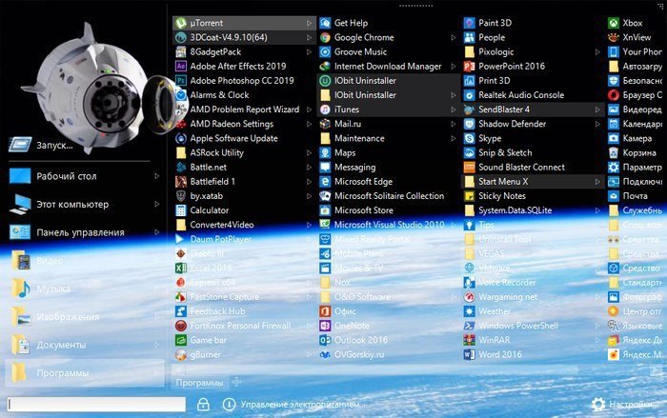Click the µTorrent icon
This screenshot has width=667, height=418.
coord(181,23)
